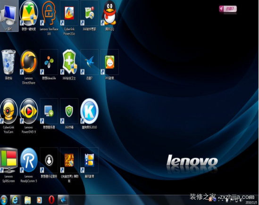Click the orange Sogou input tray icon

click(210, 199)
